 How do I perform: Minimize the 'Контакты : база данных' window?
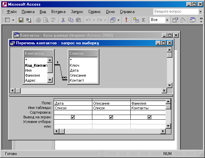tap(164, 35)
